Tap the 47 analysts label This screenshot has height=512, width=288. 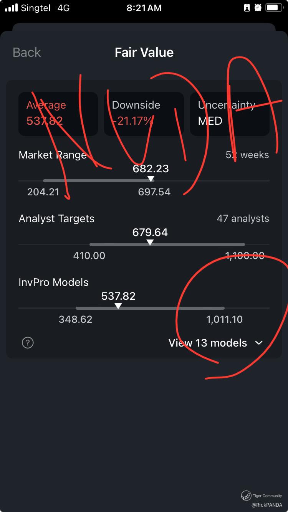pyautogui.click(x=243, y=219)
